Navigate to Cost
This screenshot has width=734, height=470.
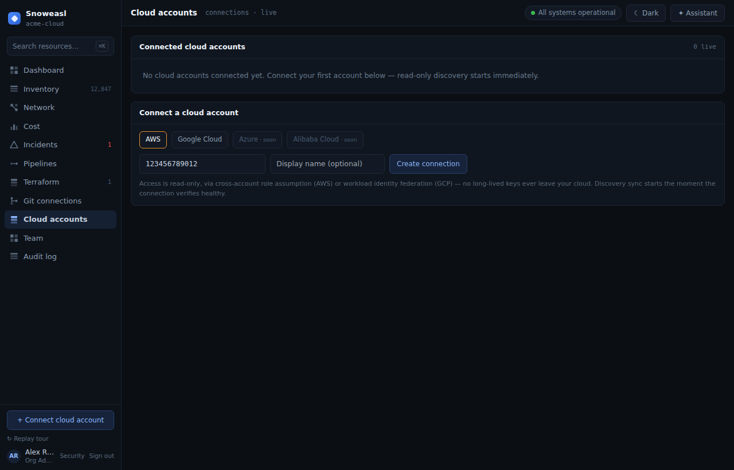tap(60, 126)
